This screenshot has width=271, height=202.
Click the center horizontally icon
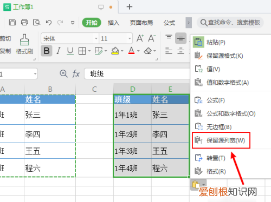tap(181, 51)
